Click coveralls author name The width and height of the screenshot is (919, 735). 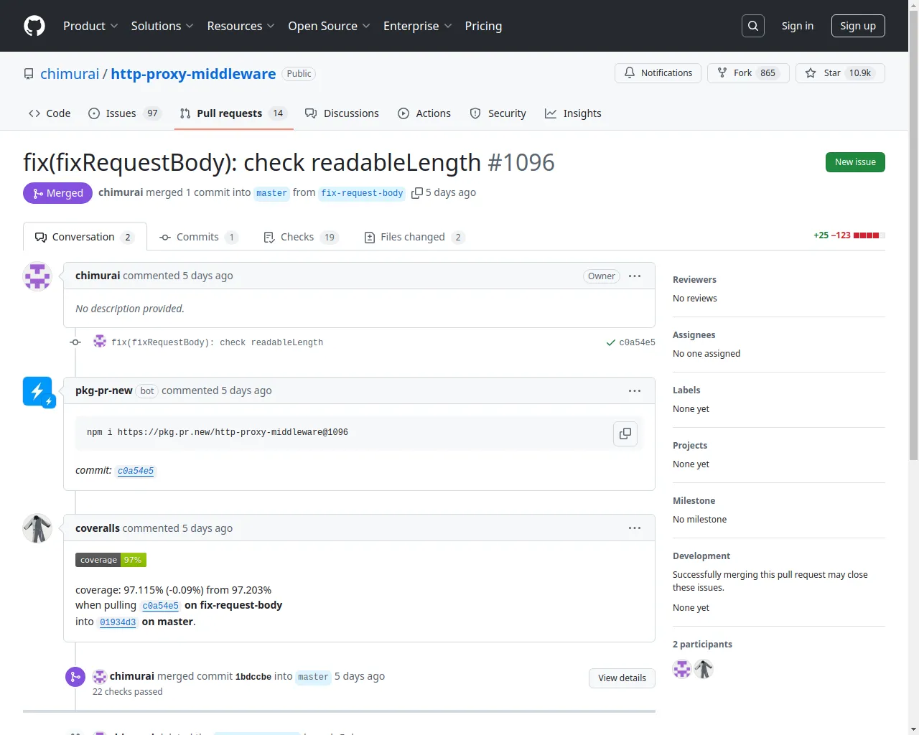[98, 528]
